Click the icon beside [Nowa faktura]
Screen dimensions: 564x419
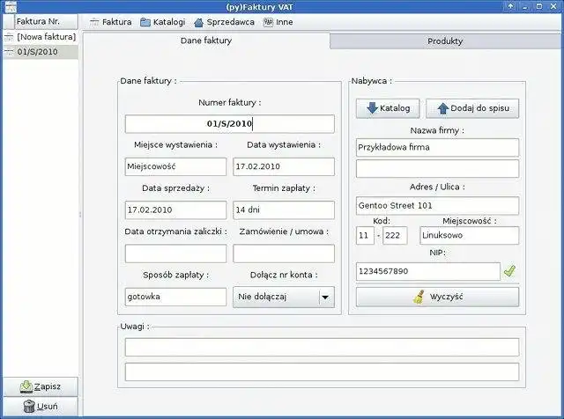pyautogui.click(x=9, y=37)
